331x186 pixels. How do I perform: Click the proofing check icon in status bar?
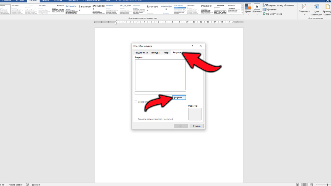click(x=28, y=185)
